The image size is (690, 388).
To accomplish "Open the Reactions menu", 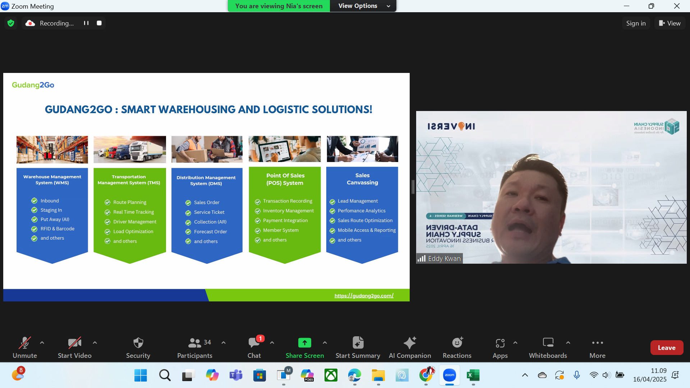I will tap(457, 347).
